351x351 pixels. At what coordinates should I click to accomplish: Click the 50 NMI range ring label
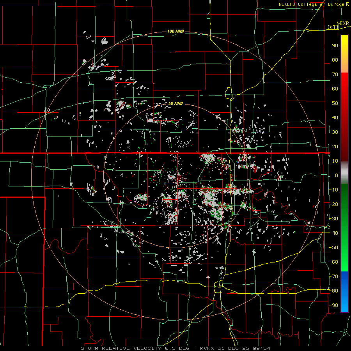click(x=175, y=103)
